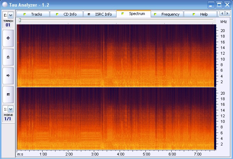Image resolution: width=233 pixels, height=159 pixels.
Task: Maximize the Tau Analyzer window
Action: tap(219, 5)
